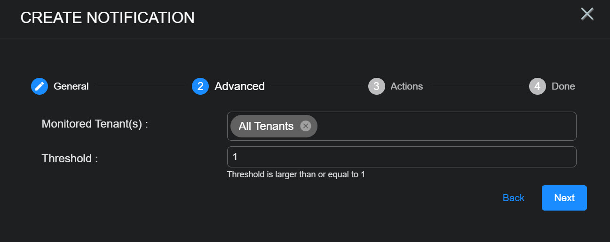Close the Create Notification dialog
The height and width of the screenshot is (242, 610).
pos(587,14)
